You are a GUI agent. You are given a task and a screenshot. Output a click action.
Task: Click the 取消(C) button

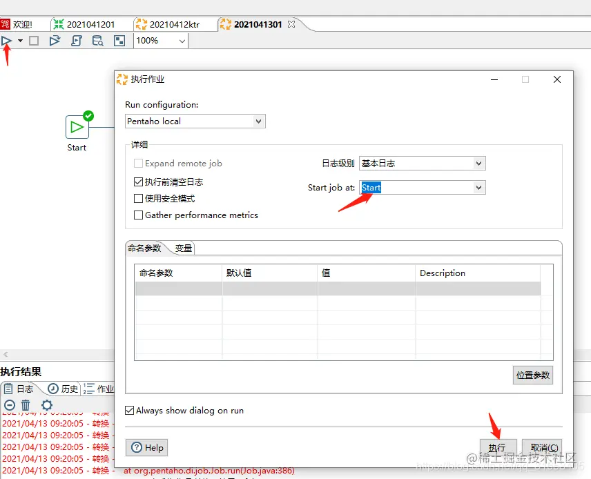pyautogui.click(x=543, y=448)
